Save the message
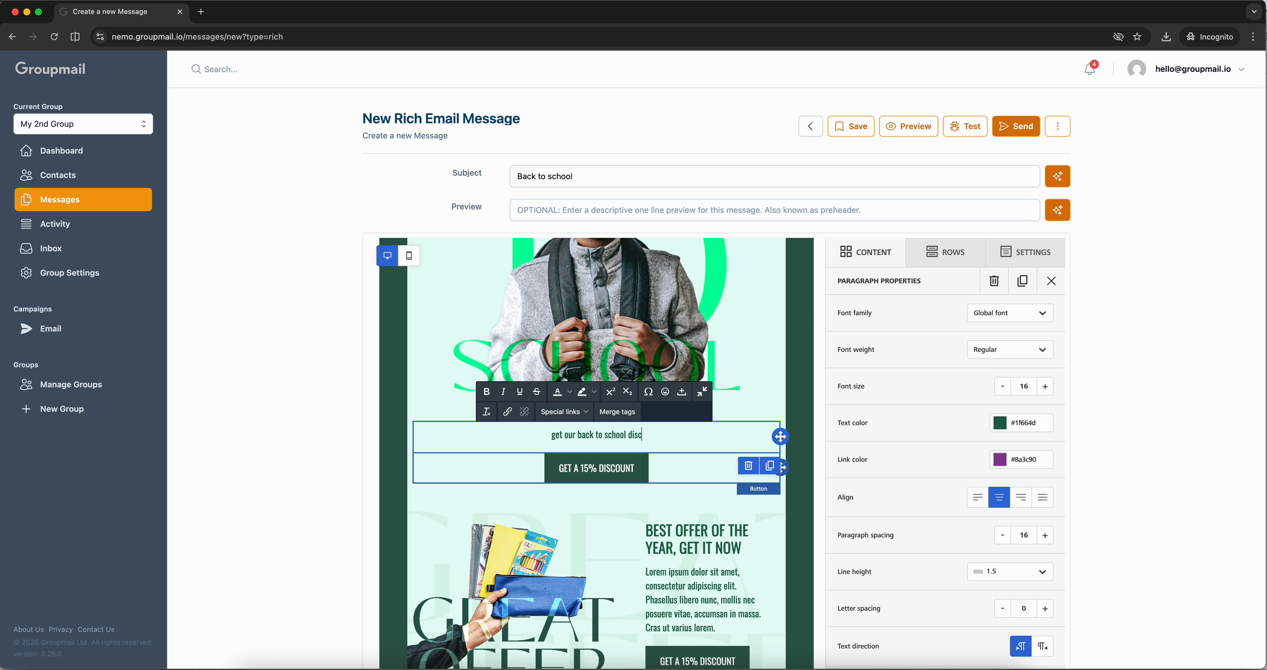This screenshot has width=1267, height=670. [850, 126]
